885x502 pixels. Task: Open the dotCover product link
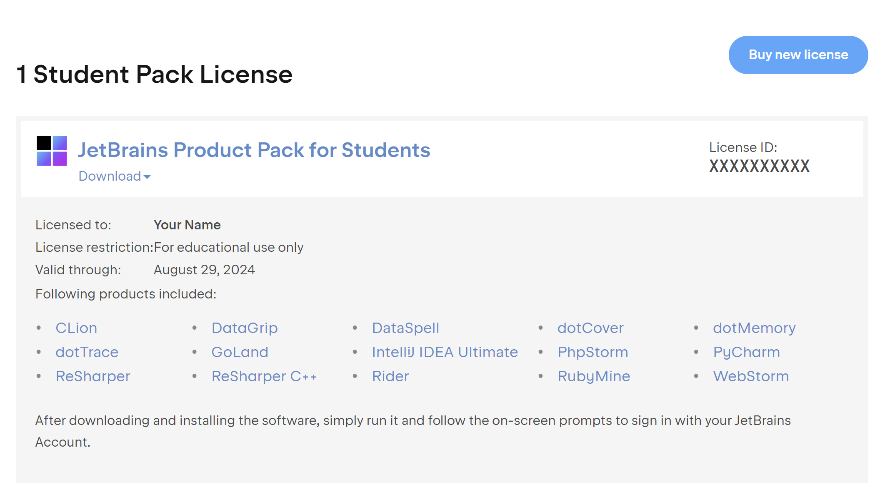pos(590,328)
